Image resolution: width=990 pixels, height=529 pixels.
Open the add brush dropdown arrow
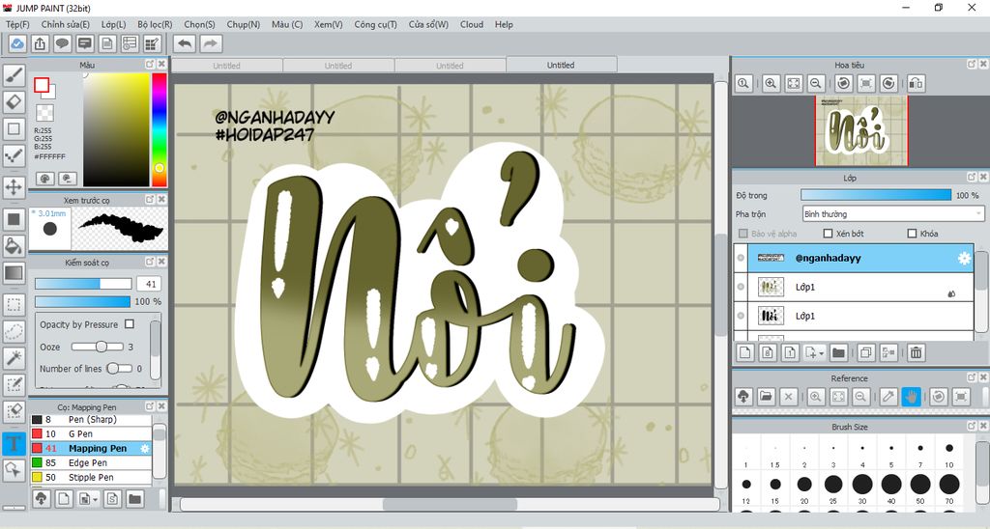click(x=96, y=500)
